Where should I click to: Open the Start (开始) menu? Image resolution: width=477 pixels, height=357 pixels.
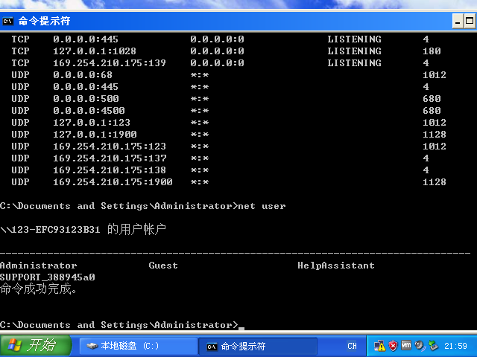pos(35,345)
